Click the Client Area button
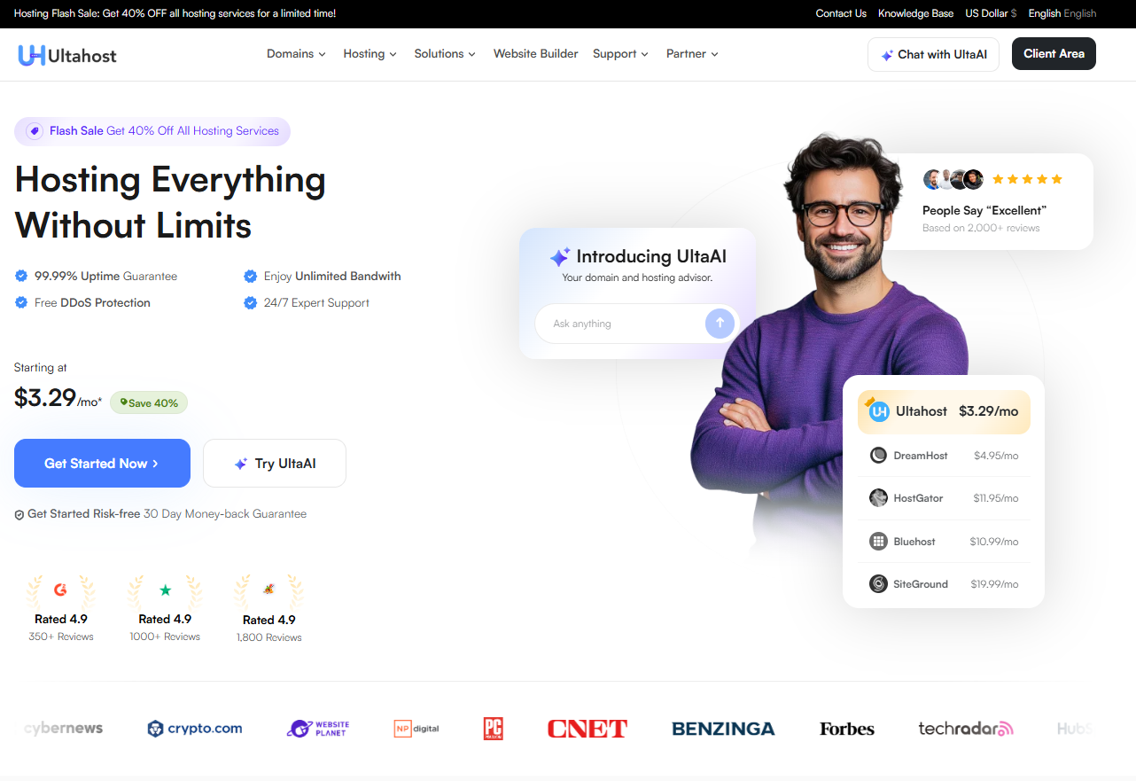This screenshot has width=1136, height=781. [x=1054, y=54]
